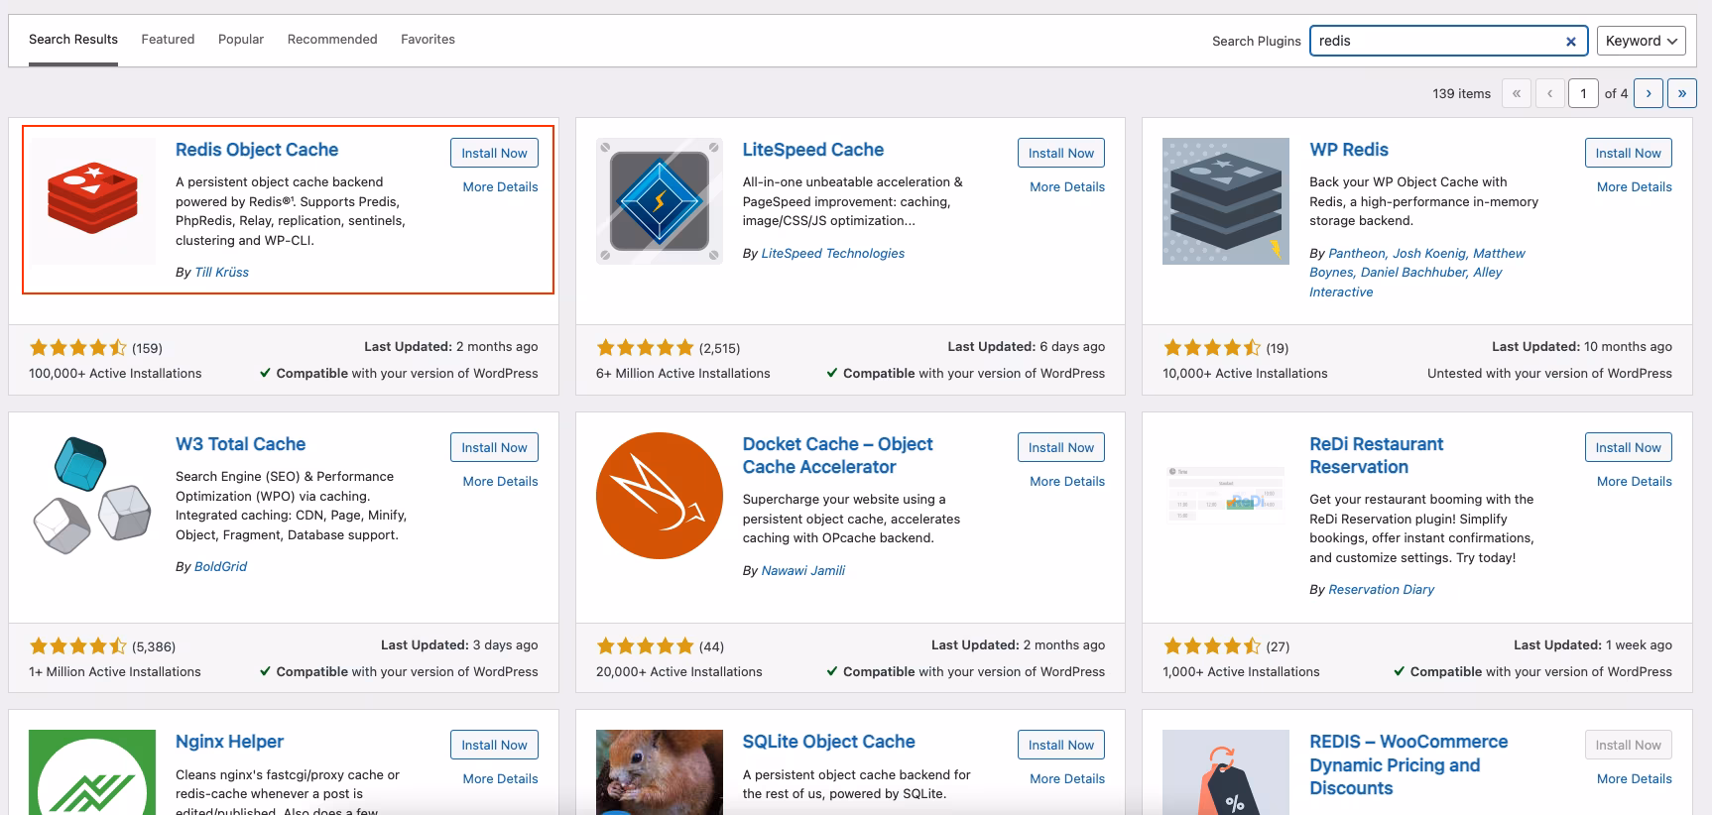Open the WP Redis plugin icon
The width and height of the screenshot is (1712, 815).
click(1226, 201)
